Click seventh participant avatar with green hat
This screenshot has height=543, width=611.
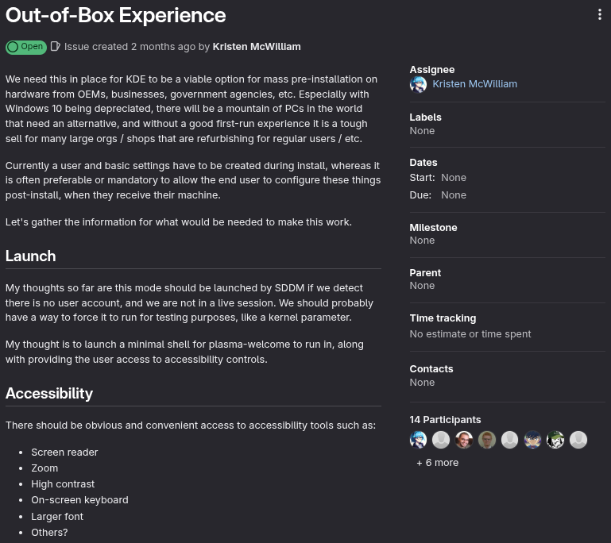[555, 440]
